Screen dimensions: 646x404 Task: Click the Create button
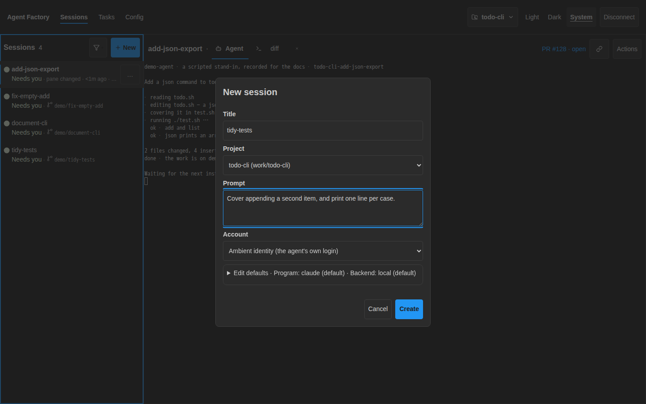pyautogui.click(x=409, y=309)
